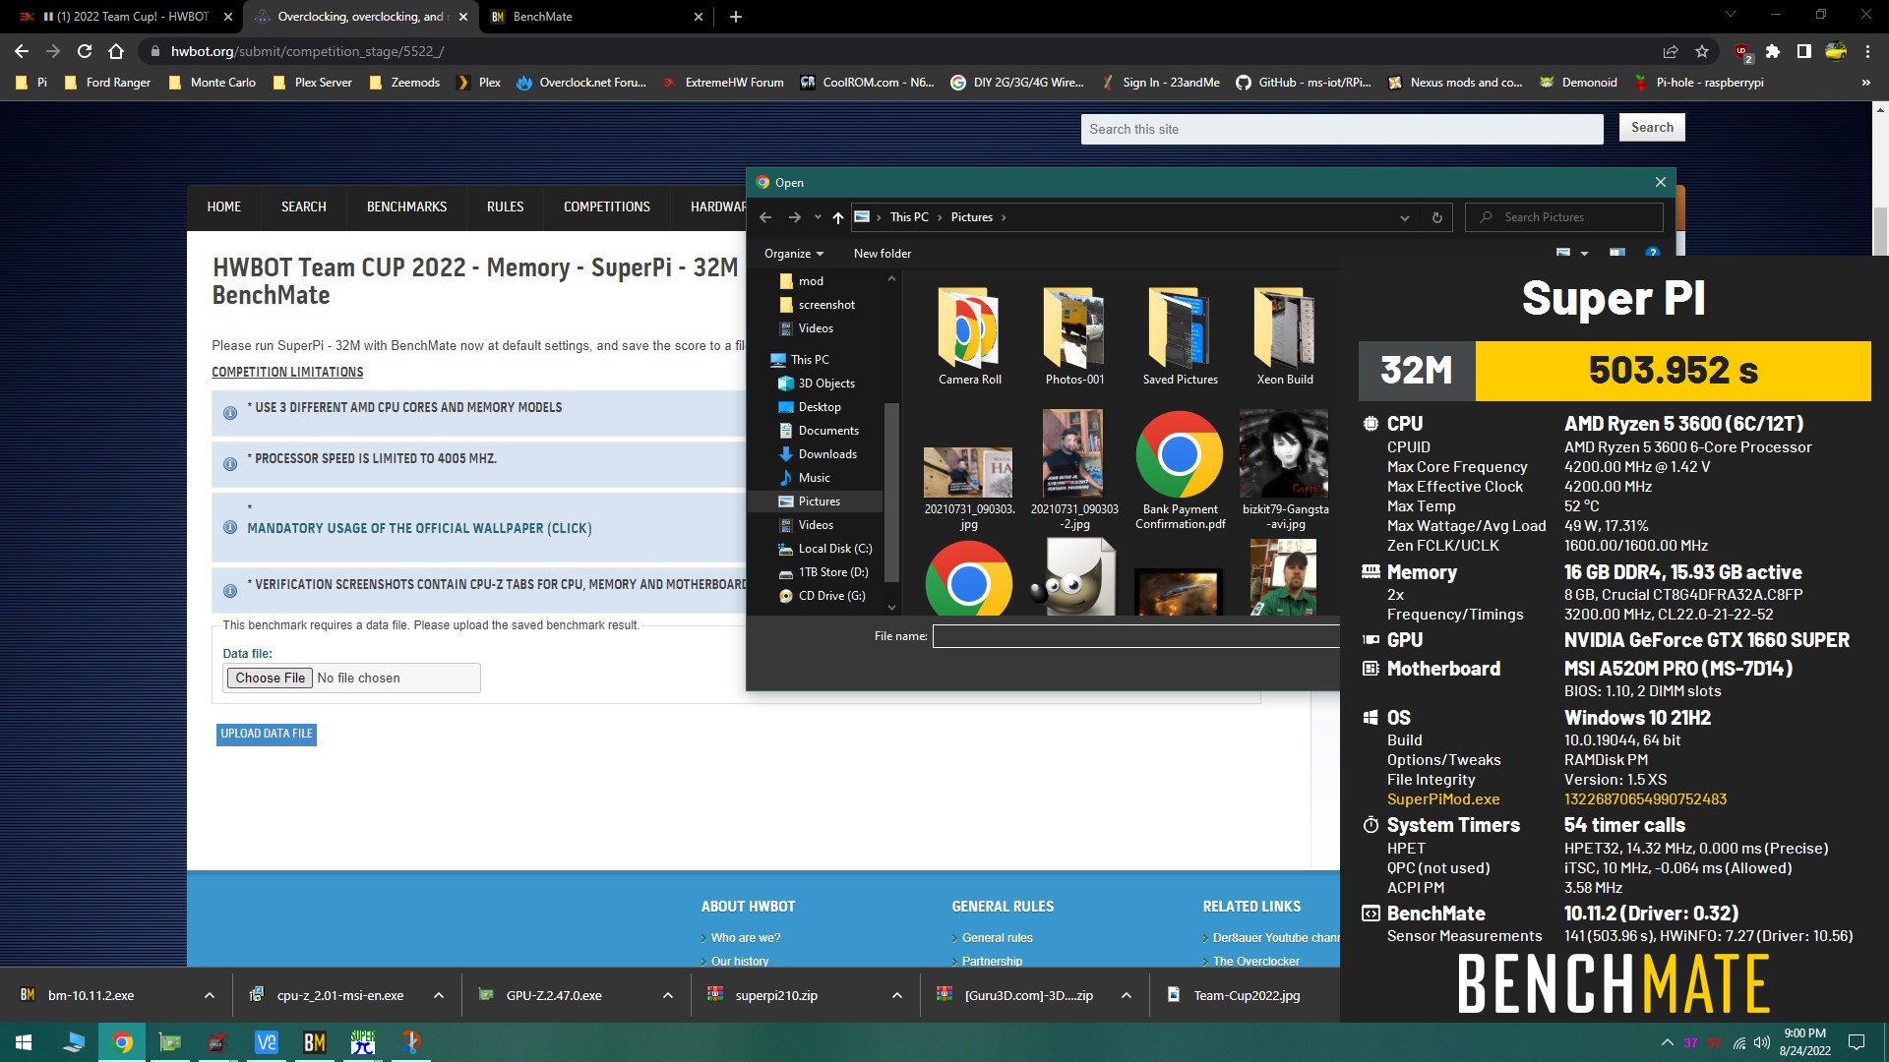Open recent locations dropdown in Open dialog
Viewport: 1889px width, 1062px height.
(x=818, y=217)
